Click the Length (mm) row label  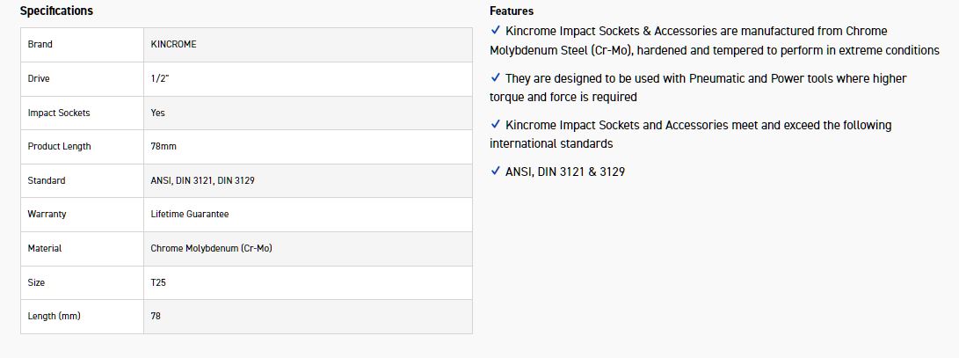pyautogui.click(x=54, y=317)
